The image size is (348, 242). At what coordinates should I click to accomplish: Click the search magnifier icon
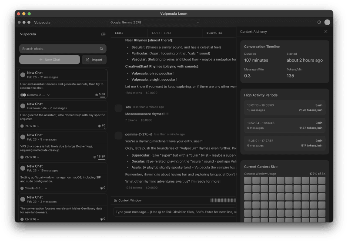(101, 49)
